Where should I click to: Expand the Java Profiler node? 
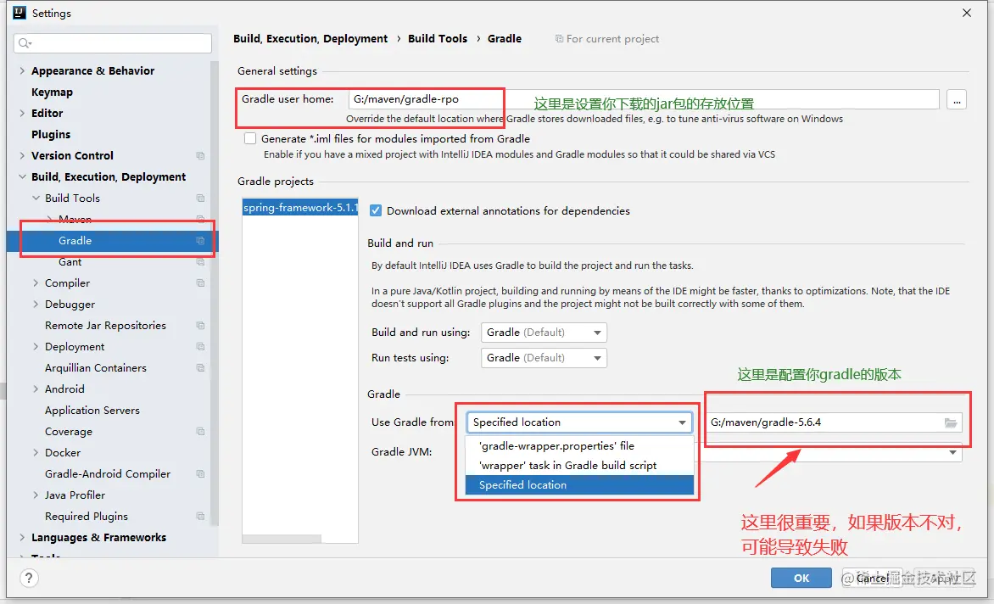pyautogui.click(x=36, y=495)
